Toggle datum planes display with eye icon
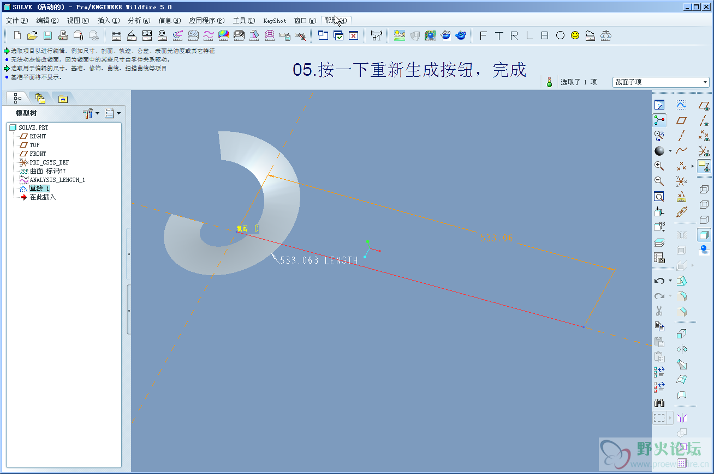Image resolution: width=714 pixels, height=474 pixels. [704, 105]
